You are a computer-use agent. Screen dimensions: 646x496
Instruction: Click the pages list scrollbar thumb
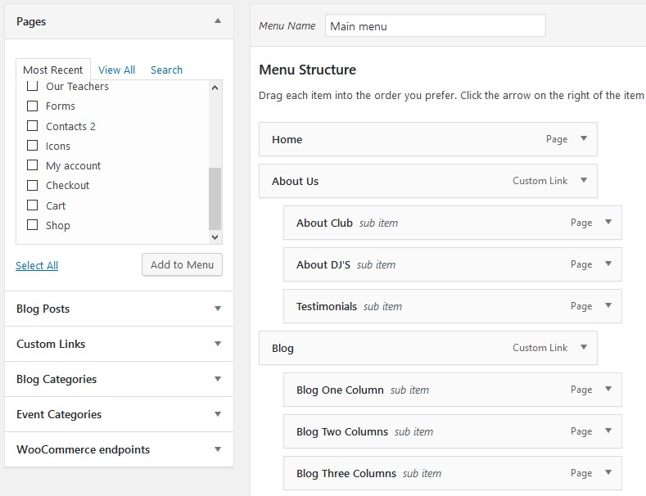215,199
